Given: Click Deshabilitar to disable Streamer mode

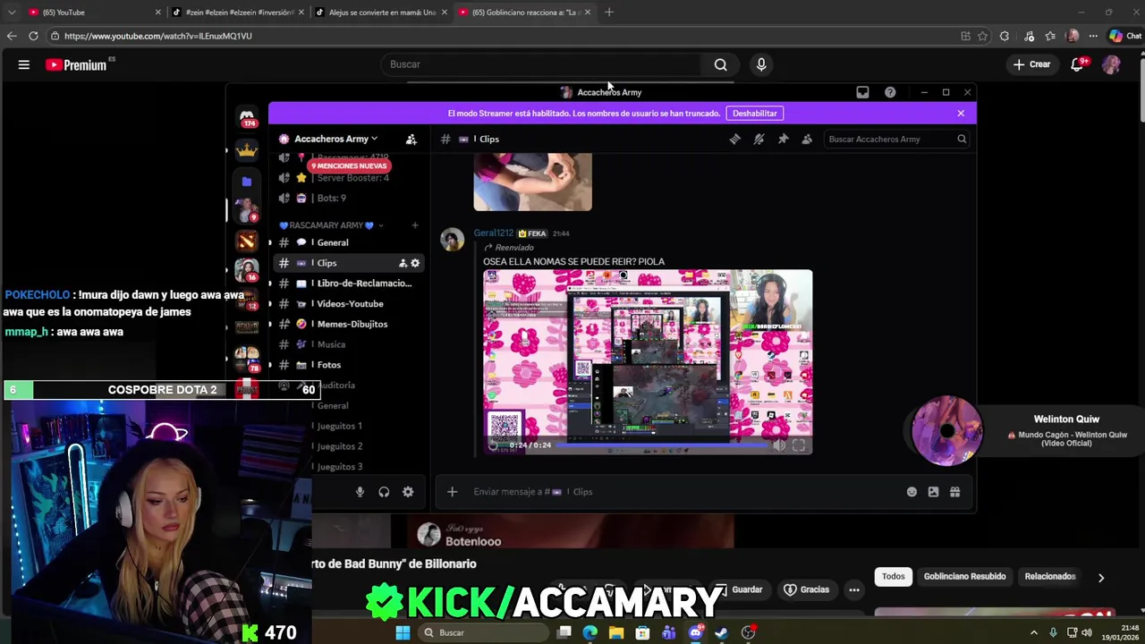Looking at the screenshot, I should [755, 113].
